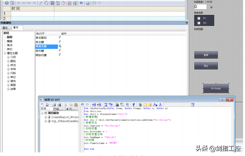Image resolution: width=245 pixels, height=156 pixels.
Task: Expand the 几何 property node
Action: pyautogui.click(x=8, y=57)
